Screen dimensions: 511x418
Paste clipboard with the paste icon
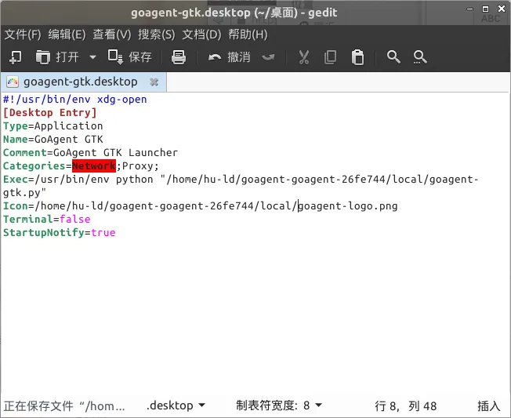(357, 57)
